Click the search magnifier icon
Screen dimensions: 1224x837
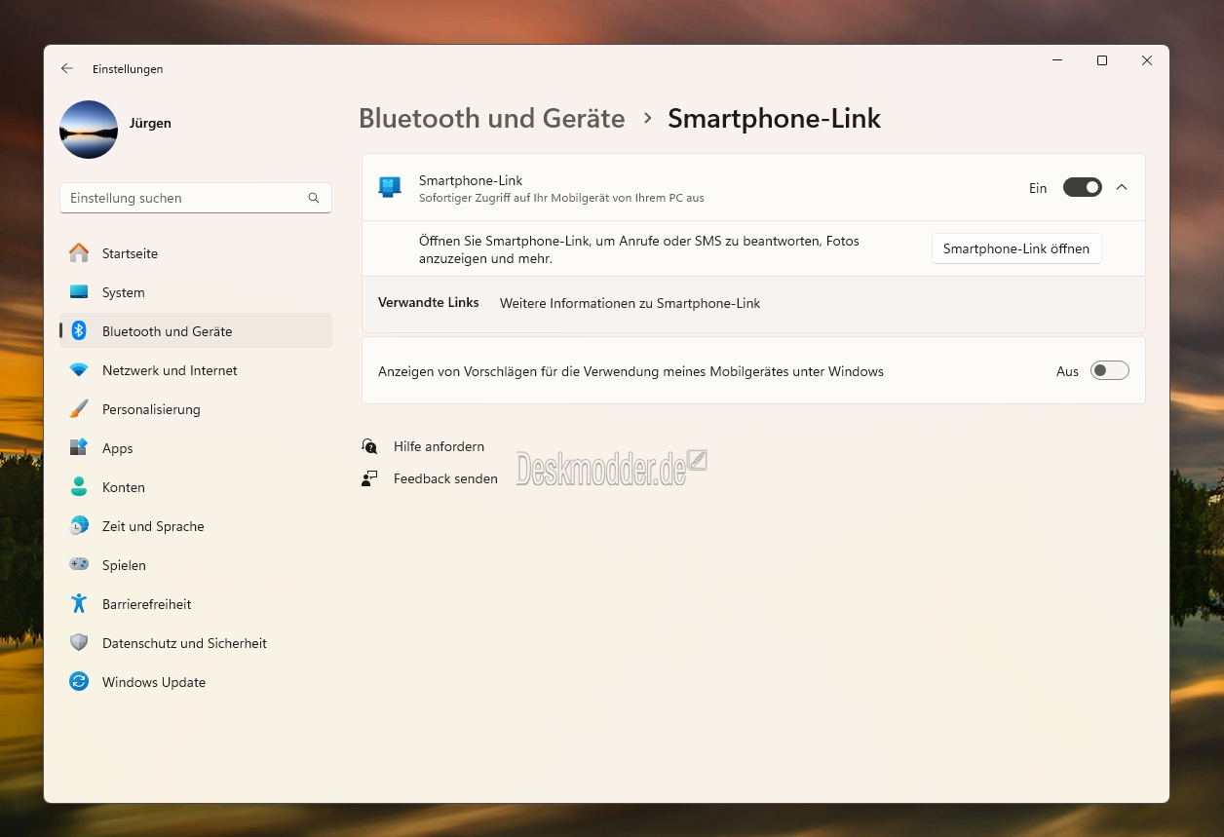pos(314,198)
